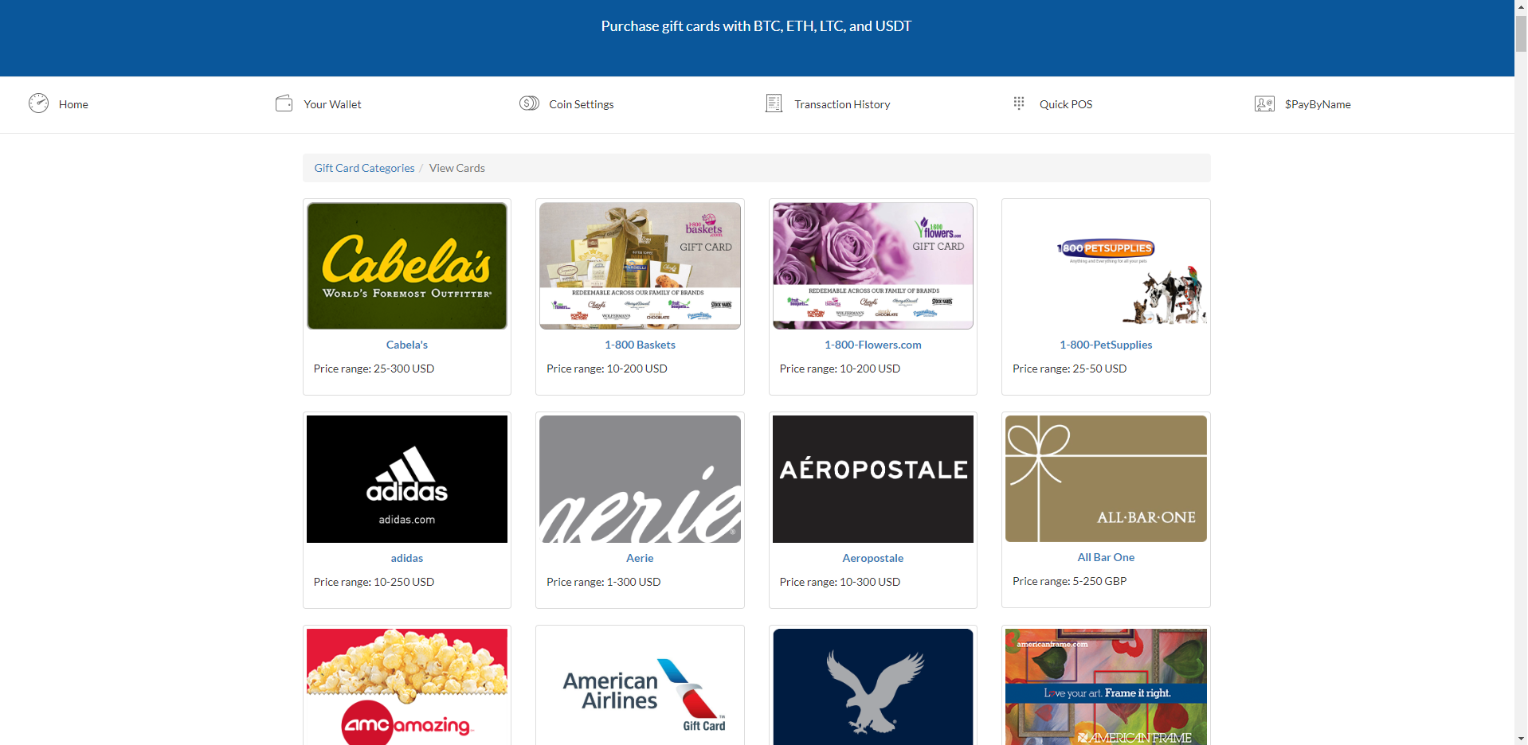This screenshot has width=1528, height=745.
Task: Open the Home menu item
Action: point(73,104)
